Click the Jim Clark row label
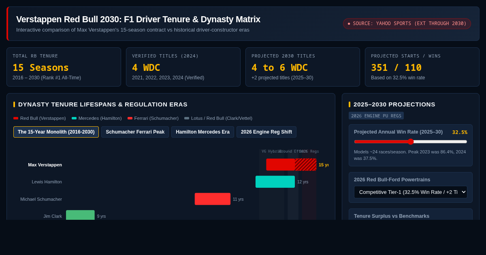Image resolution: width=486 pixels, height=255 pixels. click(x=53, y=216)
